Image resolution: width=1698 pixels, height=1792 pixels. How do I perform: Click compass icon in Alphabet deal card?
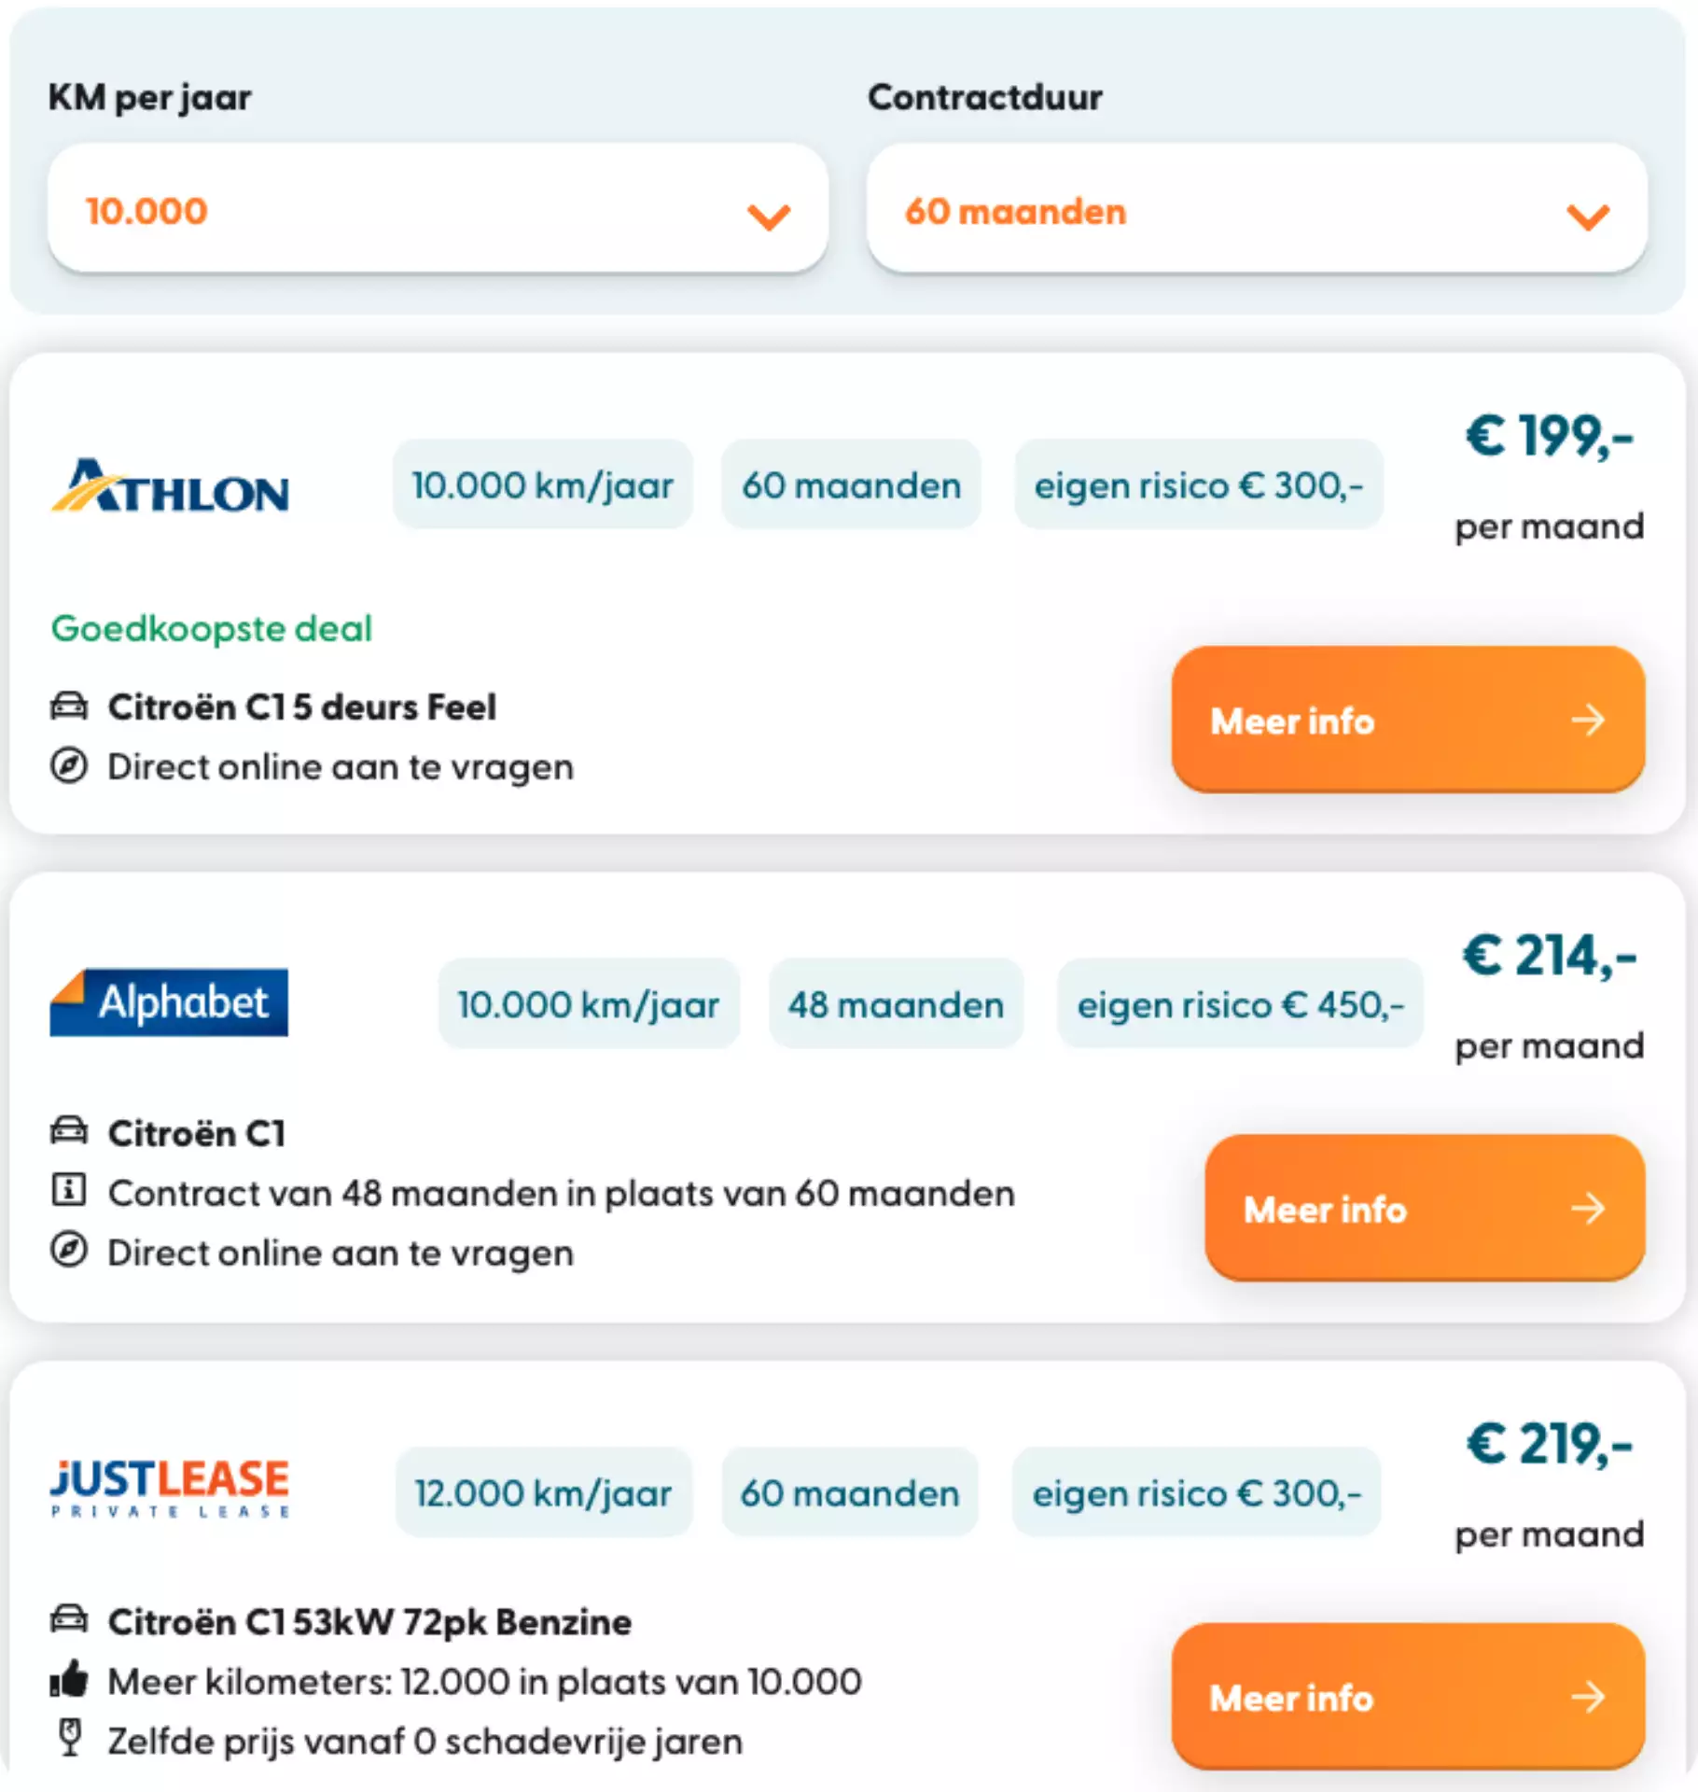[69, 1250]
